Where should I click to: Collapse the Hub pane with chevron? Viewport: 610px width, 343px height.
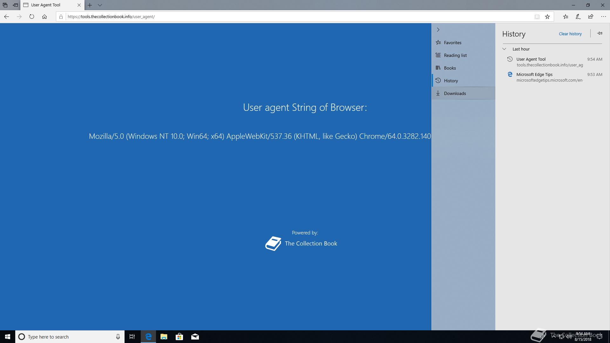coord(438,30)
